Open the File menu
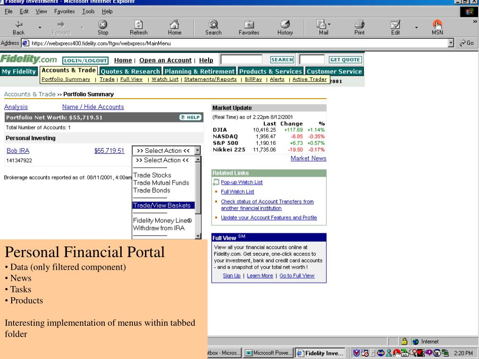 point(8,11)
